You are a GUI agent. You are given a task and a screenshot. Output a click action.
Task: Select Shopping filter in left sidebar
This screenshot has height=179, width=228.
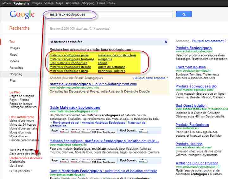16,74
